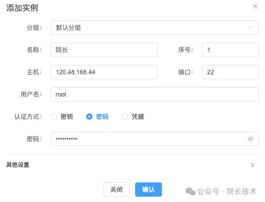Screen dimensions: 265x202
Task: Open the 分组 dropdown showing 默认分组
Action: coord(154,28)
